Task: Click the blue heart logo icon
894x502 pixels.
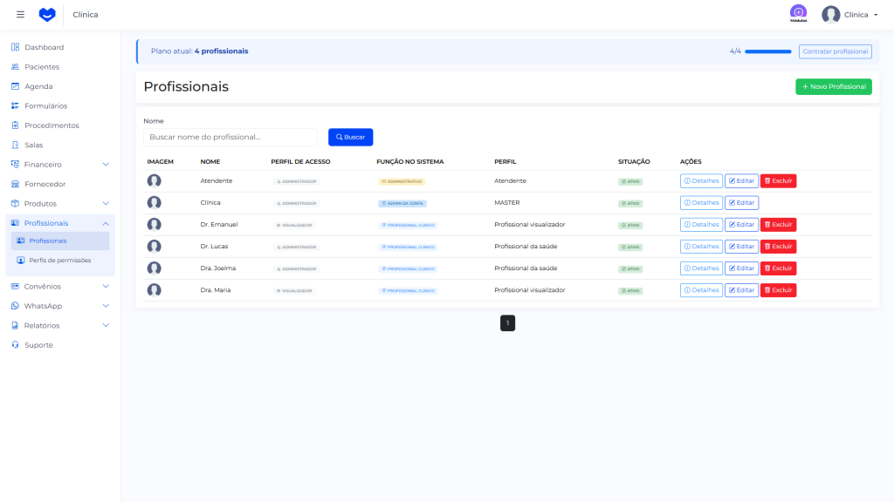Action: pyautogui.click(x=47, y=15)
